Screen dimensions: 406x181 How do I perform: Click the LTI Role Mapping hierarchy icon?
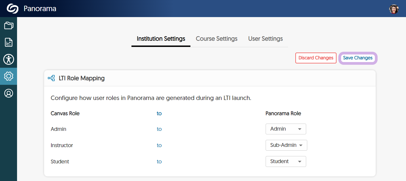pyautogui.click(x=51, y=78)
